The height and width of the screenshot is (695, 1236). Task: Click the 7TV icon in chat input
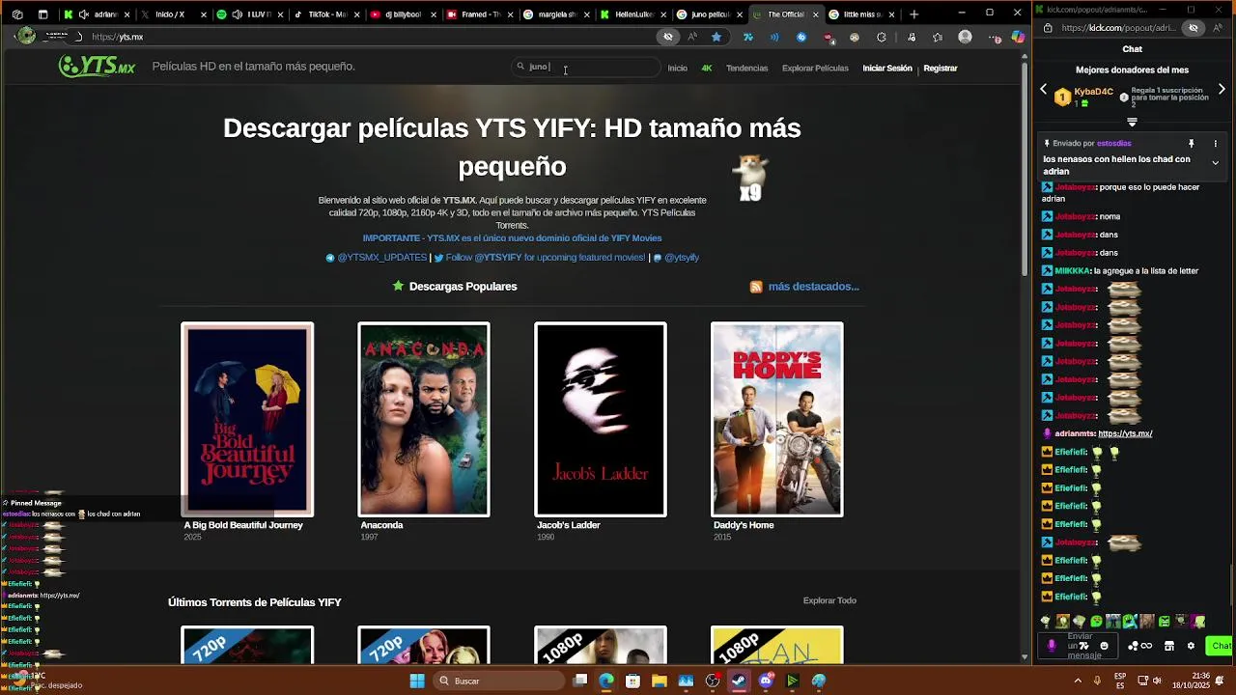click(1083, 646)
